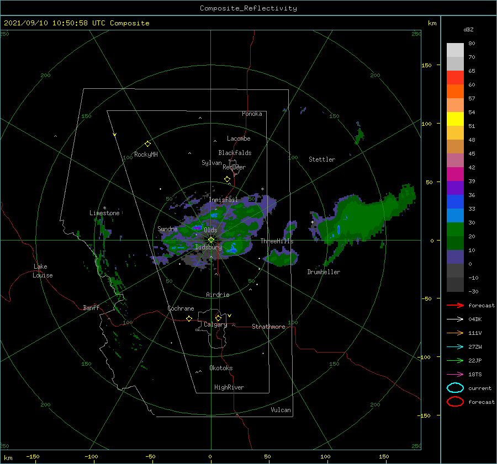The height and width of the screenshot is (464, 497).
Task: Click the 04DK legend label
Action: pyautogui.click(x=475, y=319)
